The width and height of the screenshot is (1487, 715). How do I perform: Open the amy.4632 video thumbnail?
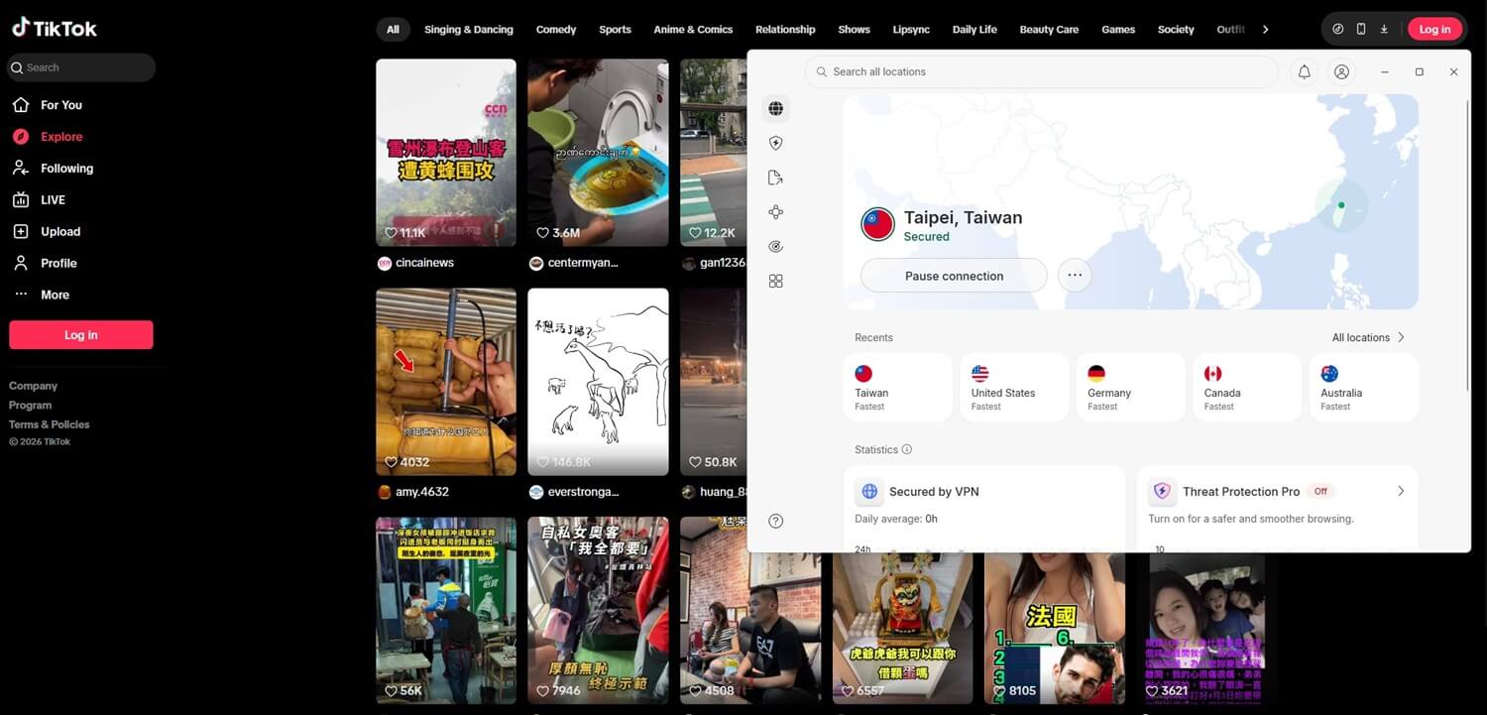[446, 382]
